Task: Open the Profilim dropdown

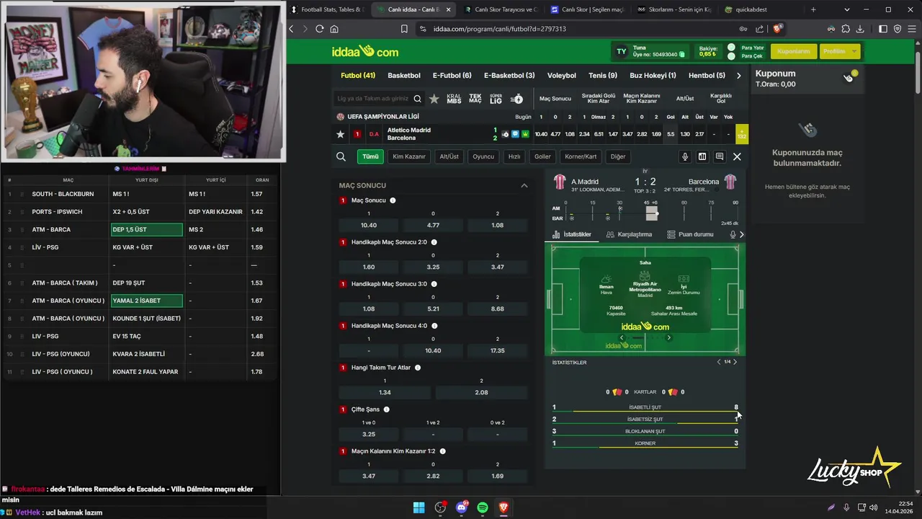Action: pos(840,51)
